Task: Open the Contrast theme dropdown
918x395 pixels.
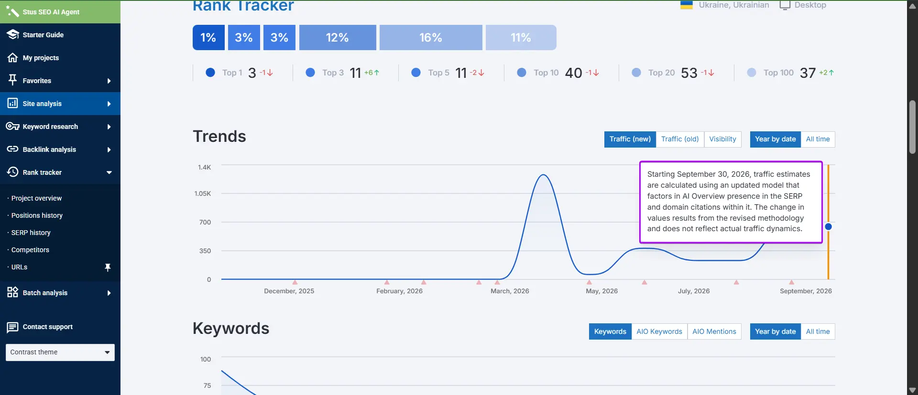Action: 60,352
